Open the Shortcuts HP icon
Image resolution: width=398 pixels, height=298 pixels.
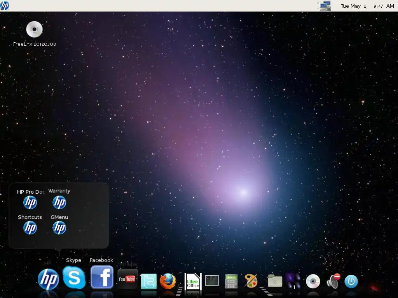point(30,228)
